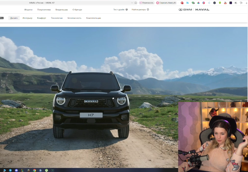This screenshot has height=172, width=248.
Task: Click the steering wheel icon beside Тест-драйв
Action: 127,10
